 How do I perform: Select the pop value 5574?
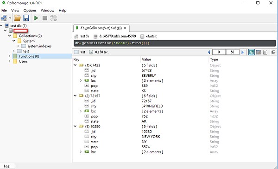(x=145, y=147)
